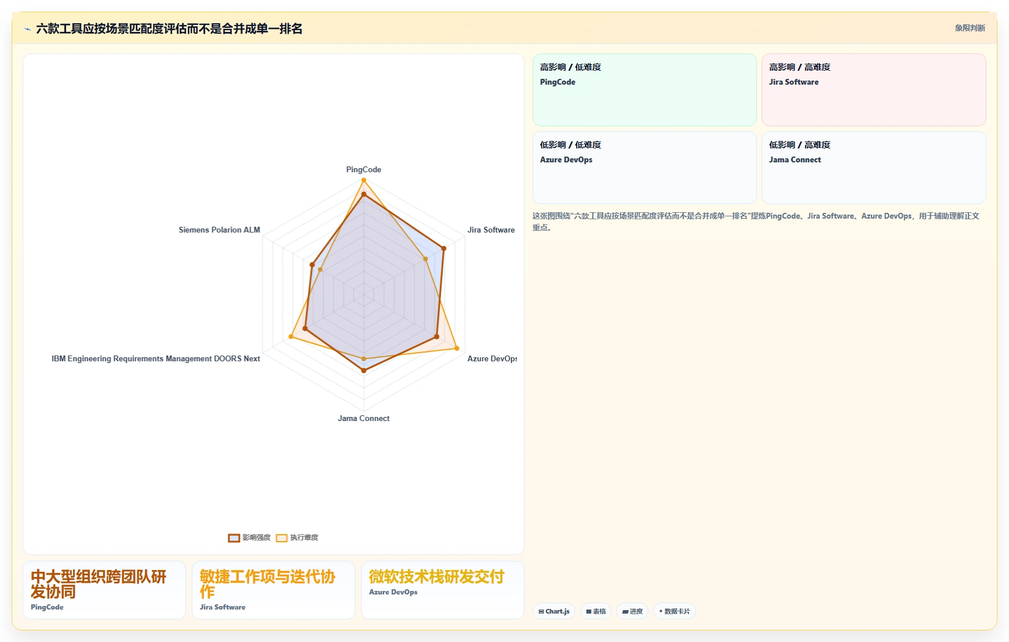
Task: Click the orange 执行难度 point on Jira Software axis
Action: 425,259
